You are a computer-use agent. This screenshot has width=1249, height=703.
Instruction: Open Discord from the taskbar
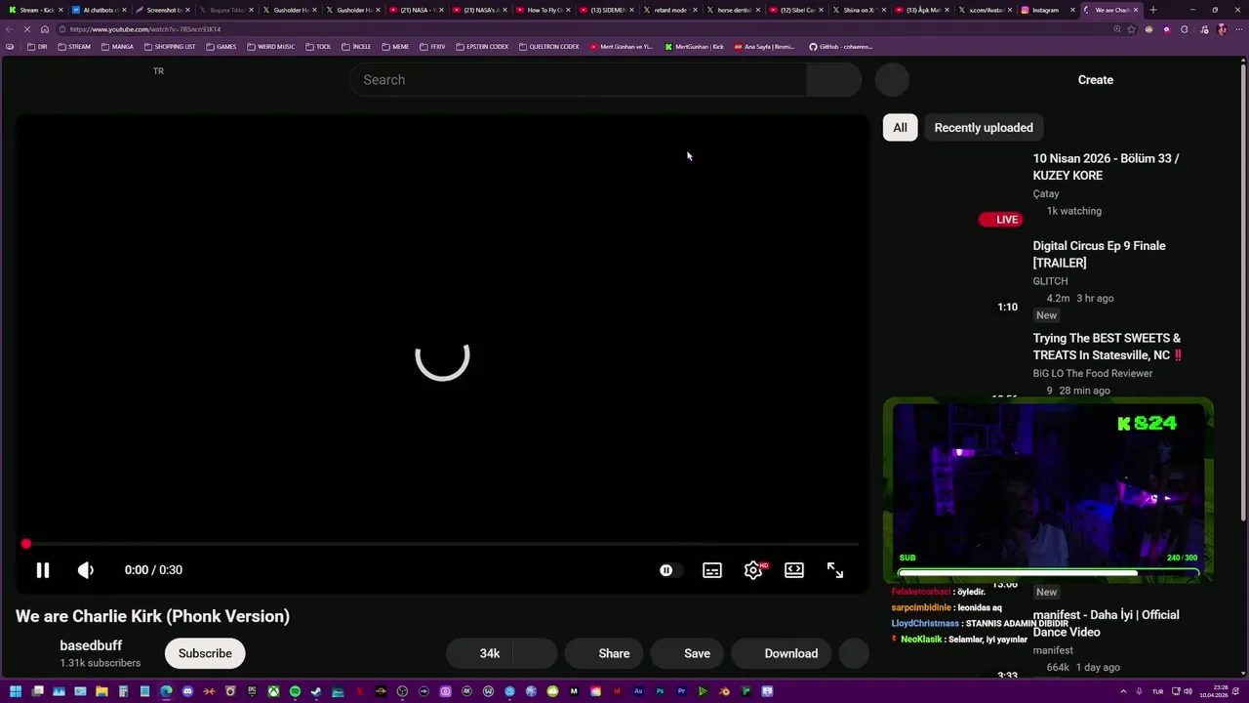[187, 691]
